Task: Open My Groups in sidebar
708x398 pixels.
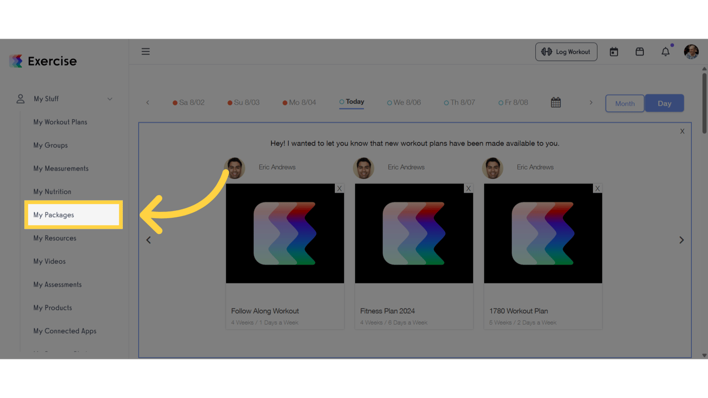Action: pos(51,146)
